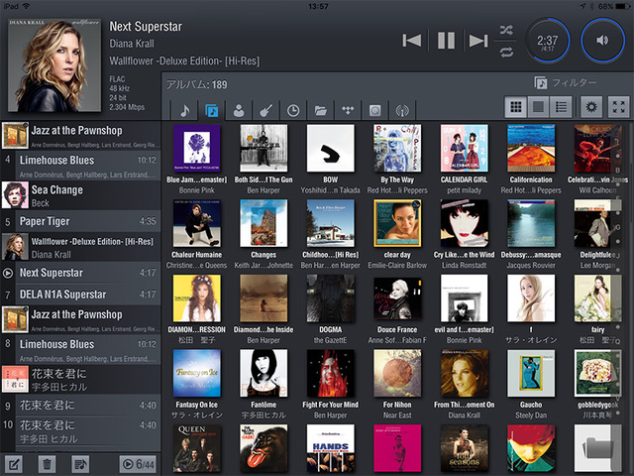Switch to the Songs tab (music note)
The height and width of the screenshot is (476, 634).
[x=184, y=110]
